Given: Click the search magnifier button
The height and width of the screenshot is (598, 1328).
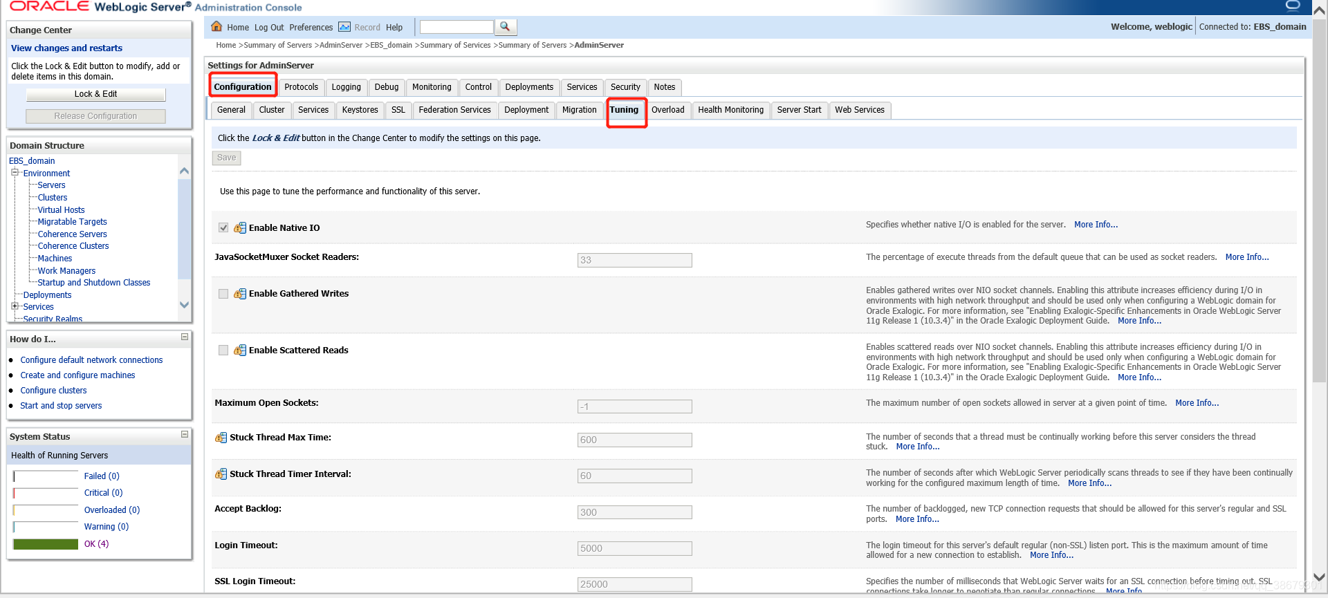Looking at the screenshot, I should tap(506, 27).
